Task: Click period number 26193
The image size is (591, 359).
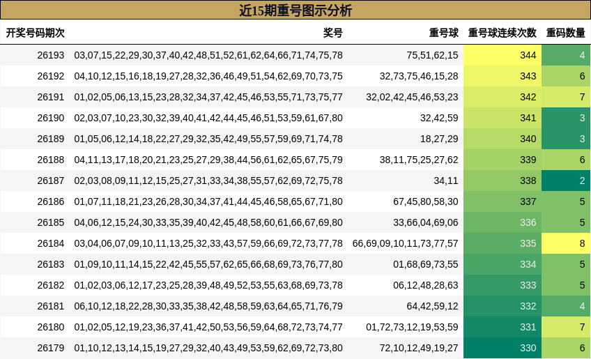Action: pyautogui.click(x=51, y=55)
